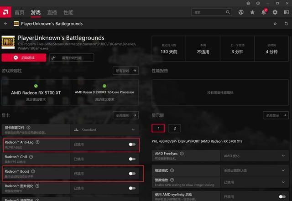292x201 pixels.
Task: Toggle the AMD eyefinity startup switch
Action: tap(282, 196)
